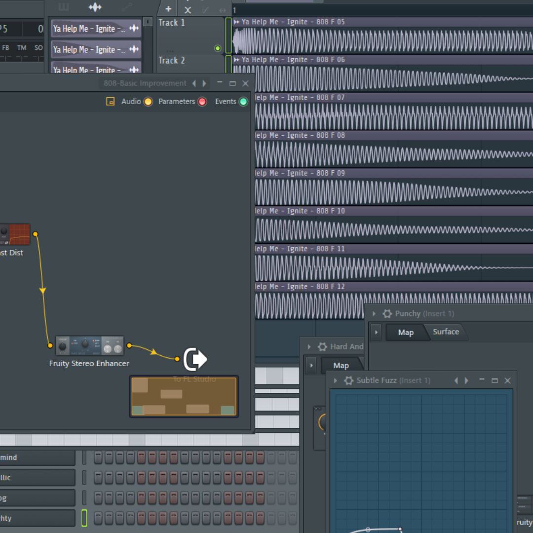This screenshot has height=533, width=533.
Task: Select the Fruity Stereo Enhancer node
Action: click(x=89, y=345)
